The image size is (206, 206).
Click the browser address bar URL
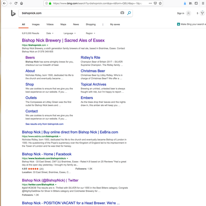pyautogui.click(x=97, y=3)
